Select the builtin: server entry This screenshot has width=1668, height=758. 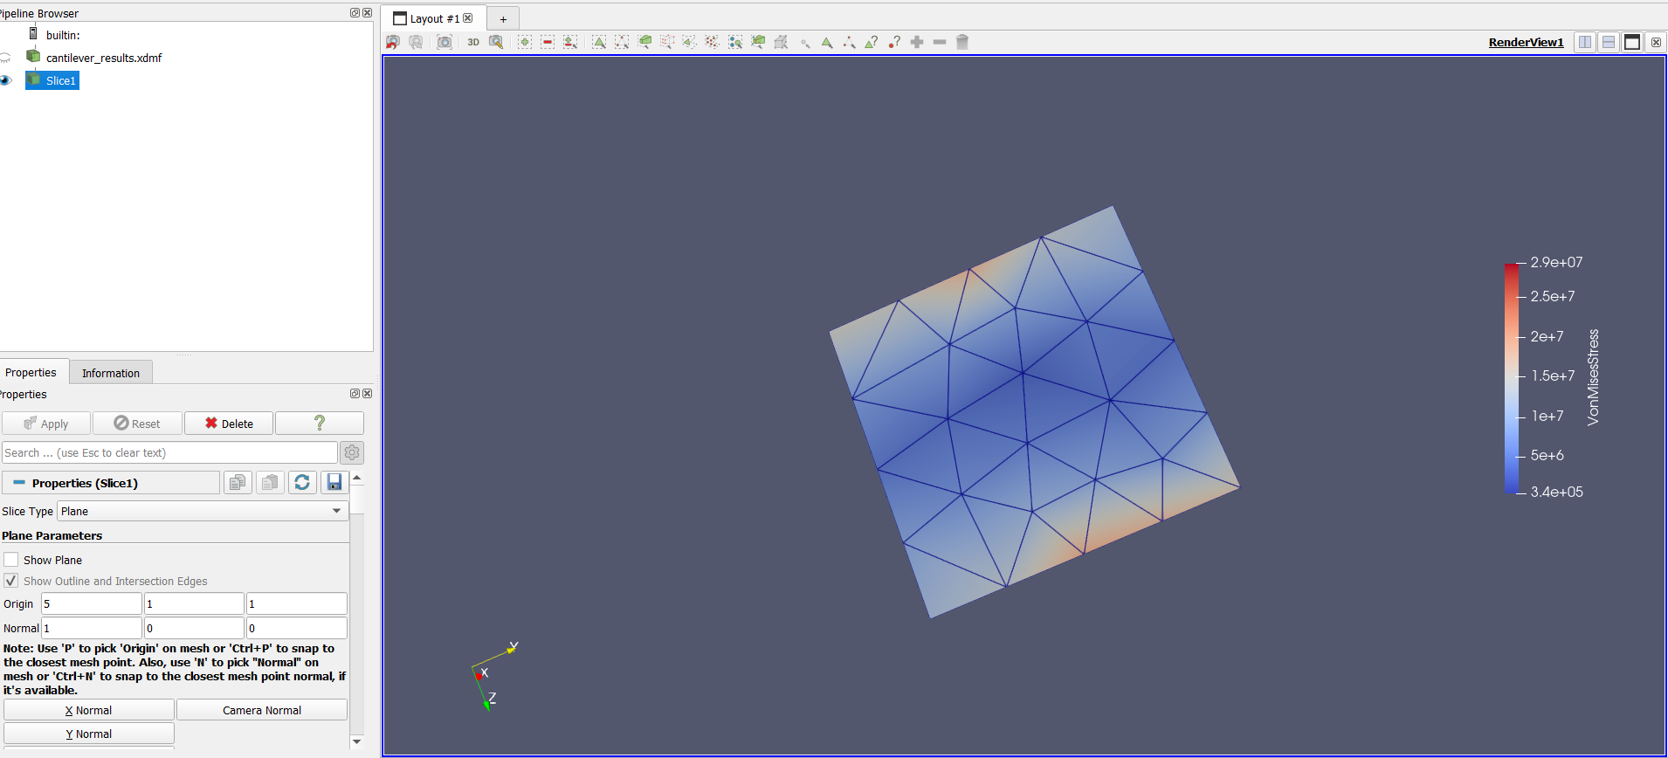63,35
